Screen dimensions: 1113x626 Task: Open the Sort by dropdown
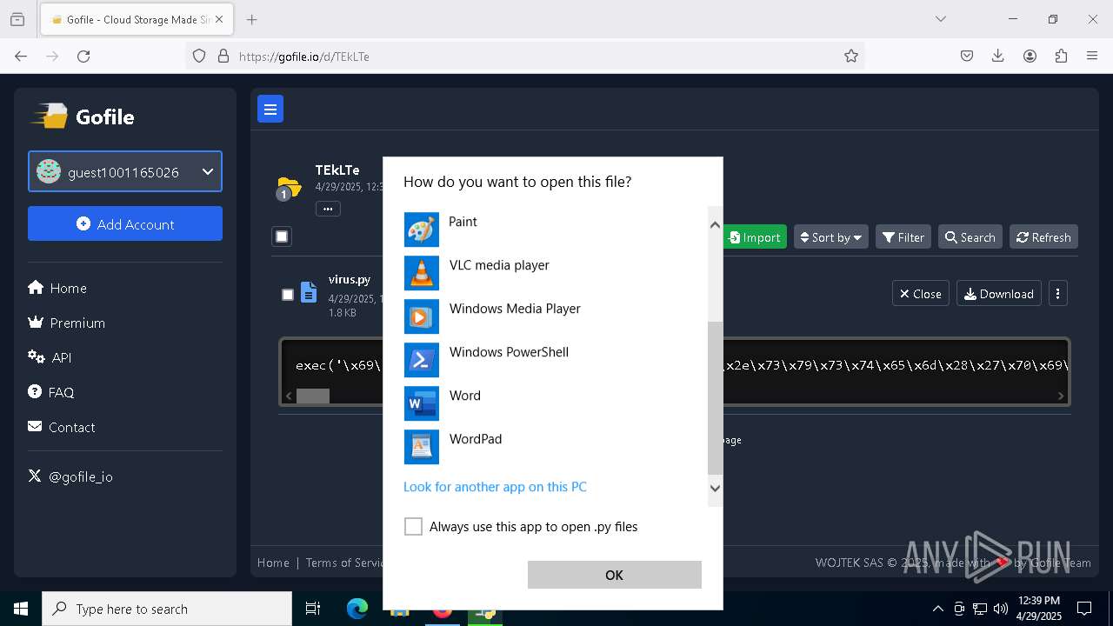[x=830, y=237]
